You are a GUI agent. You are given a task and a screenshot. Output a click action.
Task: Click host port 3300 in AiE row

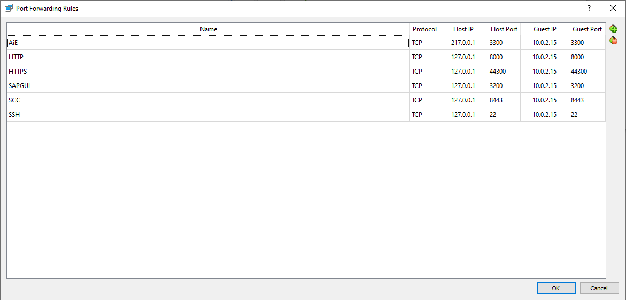[504, 43]
